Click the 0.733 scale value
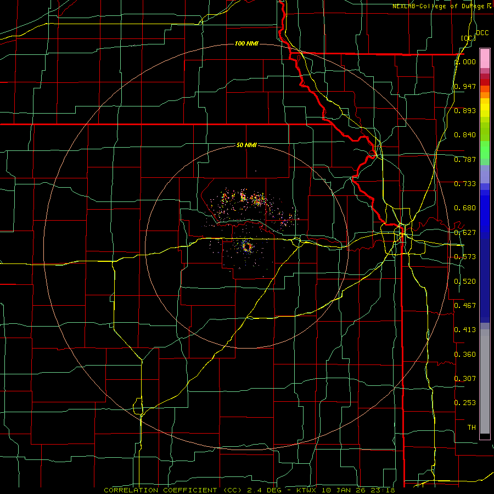 pos(465,184)
